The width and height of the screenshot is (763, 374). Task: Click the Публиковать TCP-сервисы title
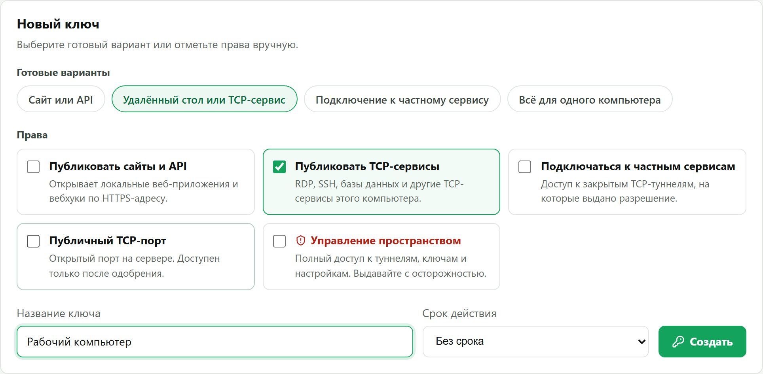pos(367,166)
